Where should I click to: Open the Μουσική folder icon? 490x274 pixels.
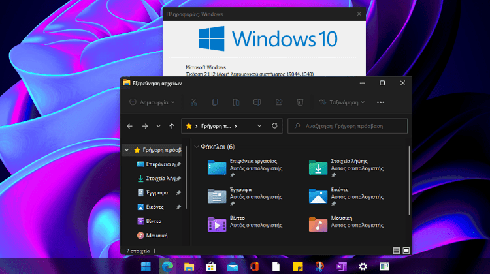tap(318, 224)
